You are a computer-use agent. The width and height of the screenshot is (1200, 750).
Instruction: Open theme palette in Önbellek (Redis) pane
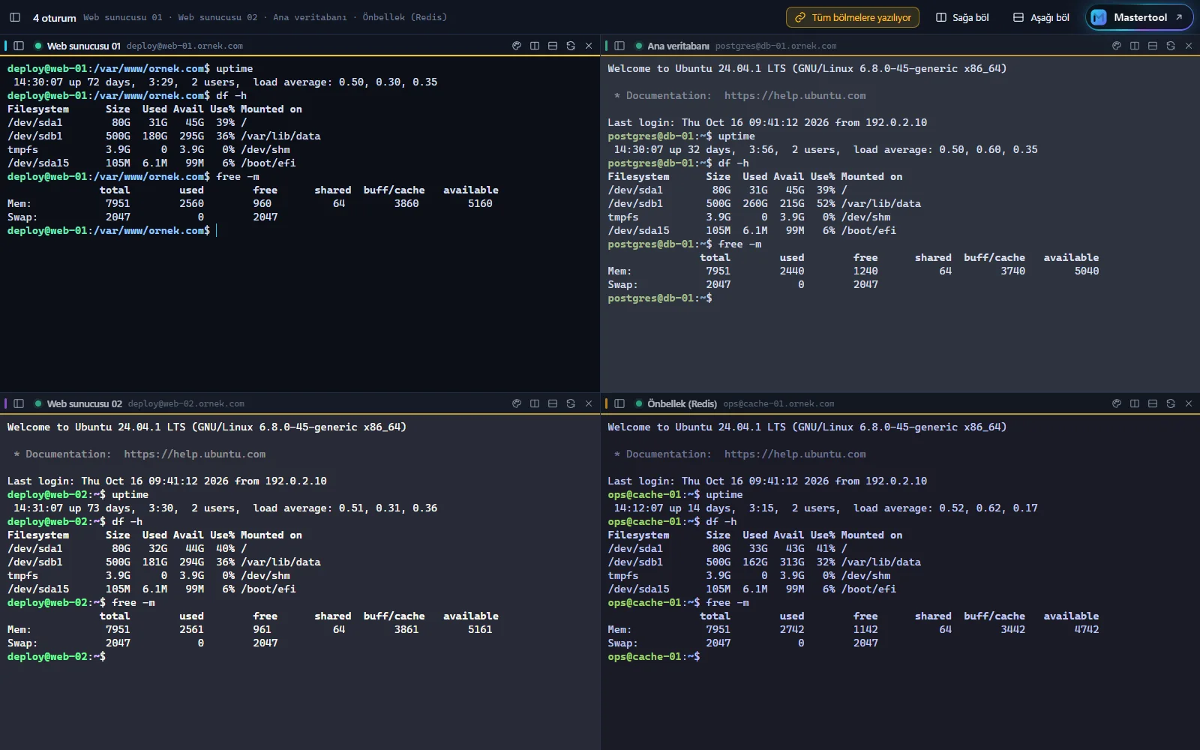click(1117, 403)
